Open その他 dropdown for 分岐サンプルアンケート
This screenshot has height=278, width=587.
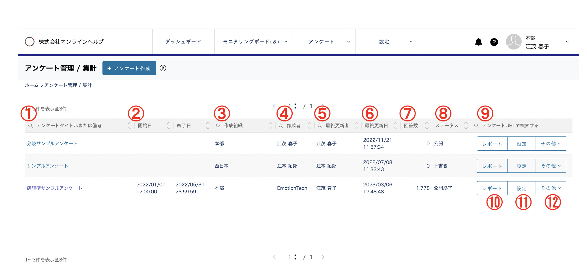point(551,144)
